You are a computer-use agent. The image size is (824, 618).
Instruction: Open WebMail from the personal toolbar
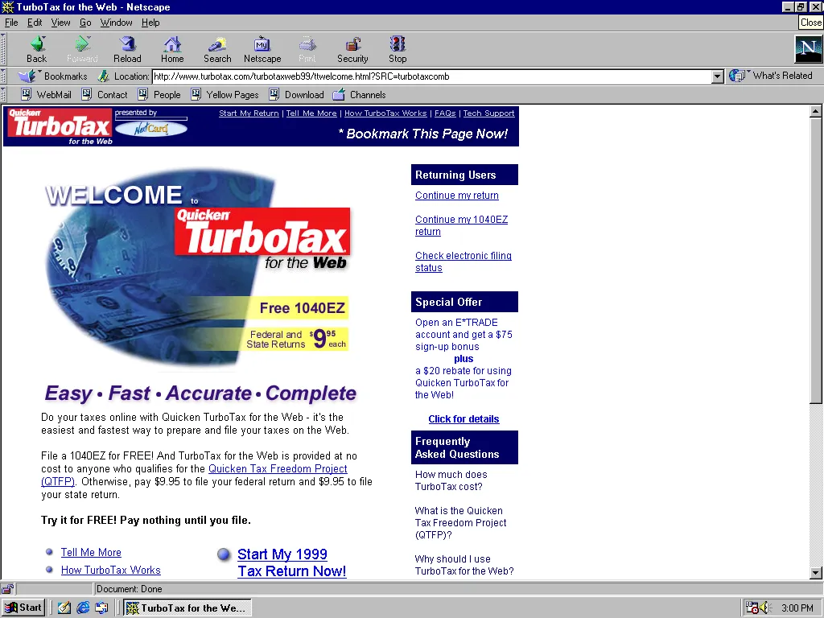(x=46, y=94)
